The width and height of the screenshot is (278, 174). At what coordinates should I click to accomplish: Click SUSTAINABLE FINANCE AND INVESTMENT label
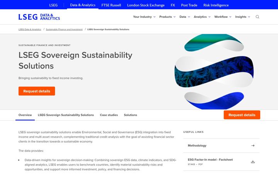pos(44,45)
